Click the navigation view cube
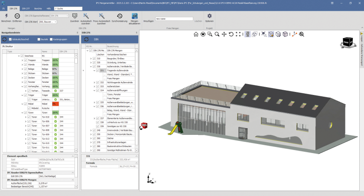 348,42
